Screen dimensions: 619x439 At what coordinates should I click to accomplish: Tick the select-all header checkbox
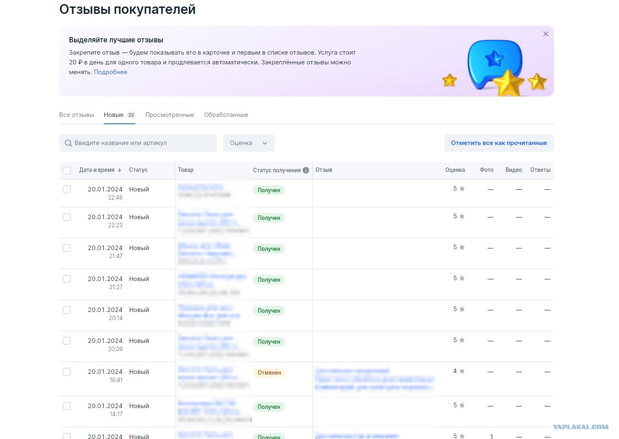(67, 170)
